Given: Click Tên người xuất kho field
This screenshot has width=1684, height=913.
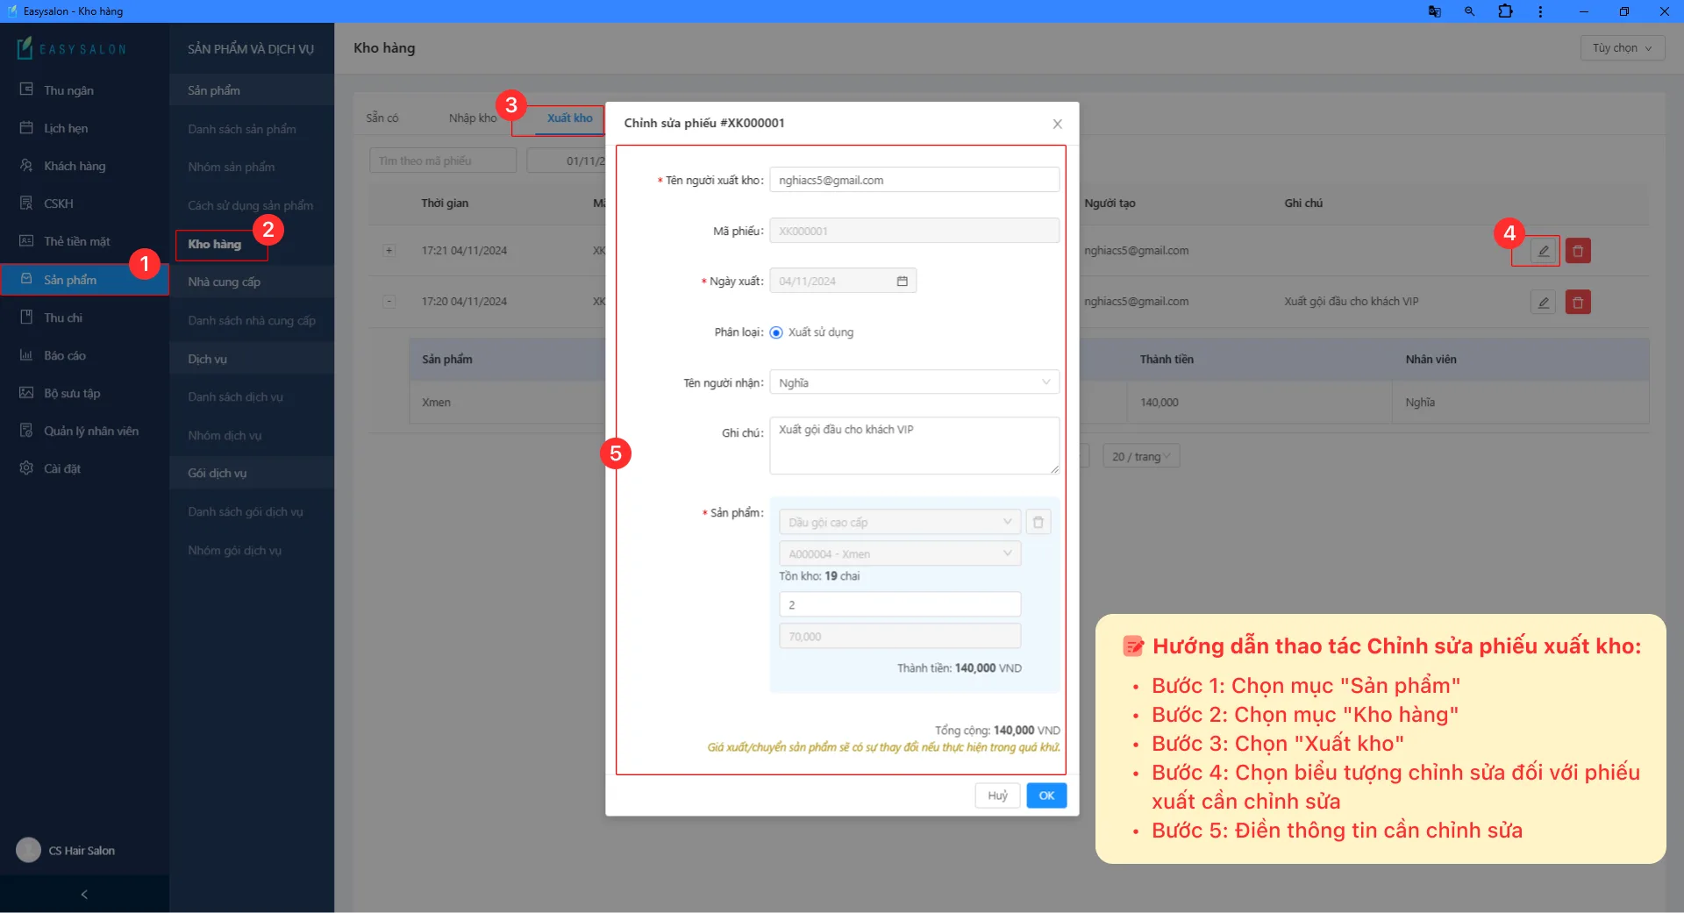Looking at the screenshot, I should click(x=915, y=180).
